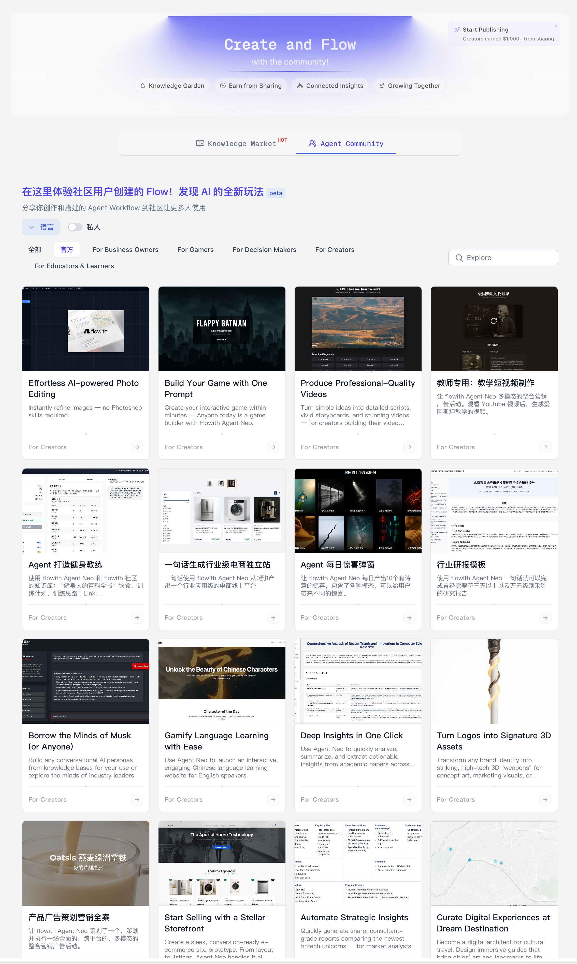Click into the Explore search field
Image resolution: width=577 pixels, height=964 pixels.
503,258
